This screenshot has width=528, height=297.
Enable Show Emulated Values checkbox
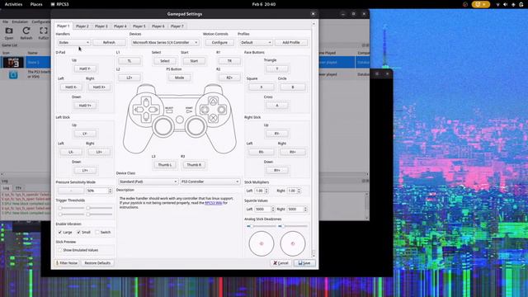[x=60, y=250]
